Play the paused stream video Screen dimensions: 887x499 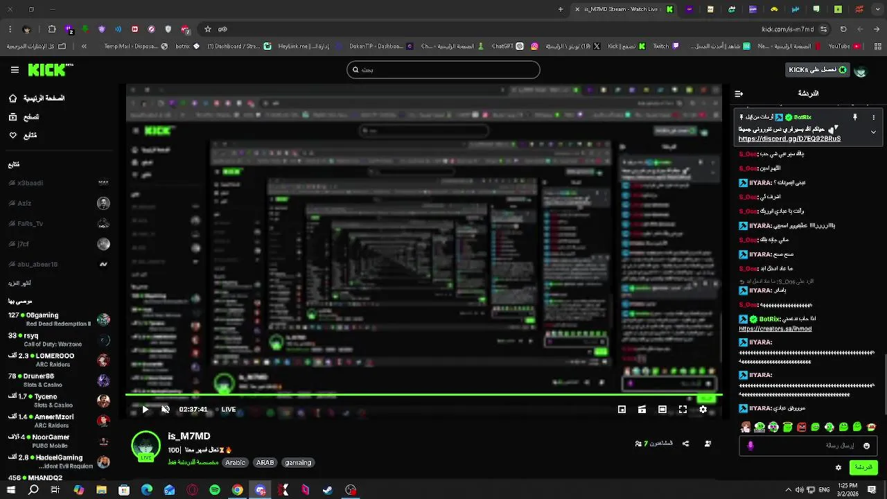(x=145, y=410)
